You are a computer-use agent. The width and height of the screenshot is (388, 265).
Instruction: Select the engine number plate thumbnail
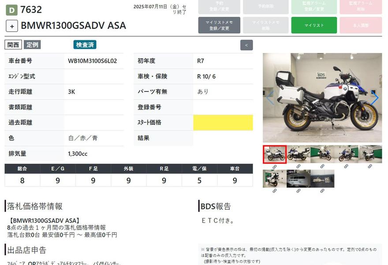pos(298,178)
